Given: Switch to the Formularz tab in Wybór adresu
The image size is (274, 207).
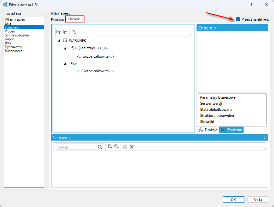Looking at the screenshot, I should [x=58, y=20].
